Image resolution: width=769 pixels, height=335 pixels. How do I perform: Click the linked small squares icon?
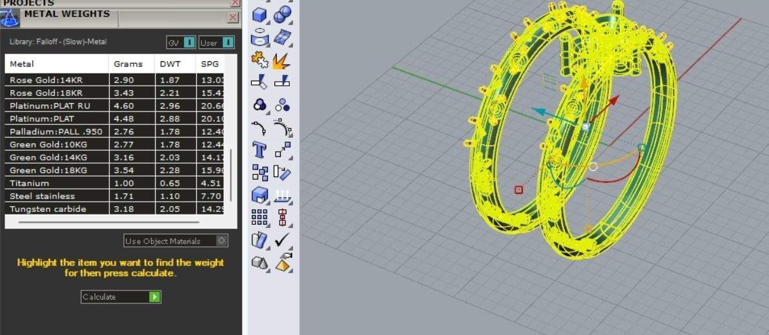pyautogui.click(x=260, y=172)
